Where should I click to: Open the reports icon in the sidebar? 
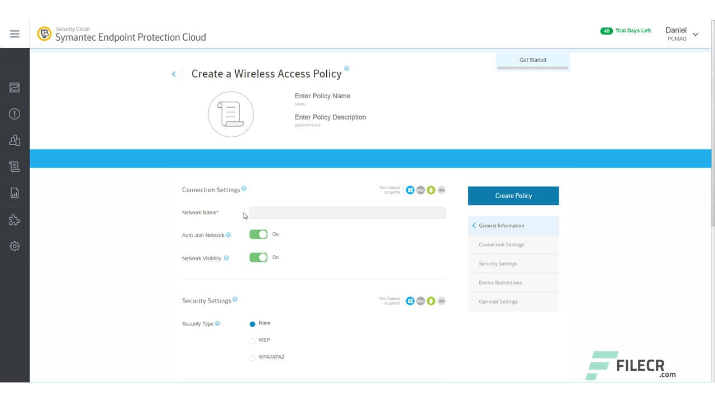click(15, 192)
